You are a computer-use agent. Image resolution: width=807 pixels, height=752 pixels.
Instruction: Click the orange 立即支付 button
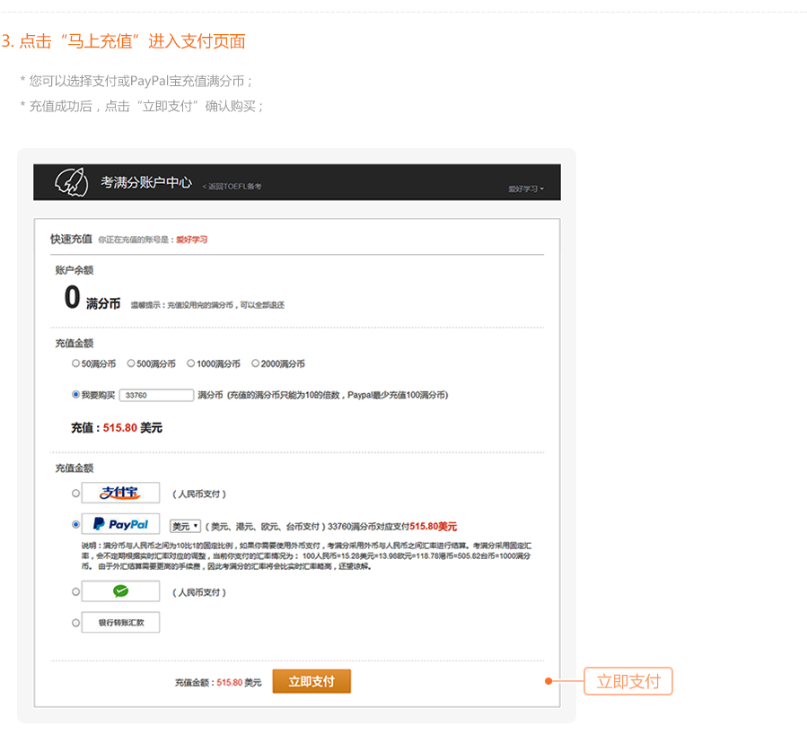311,681
